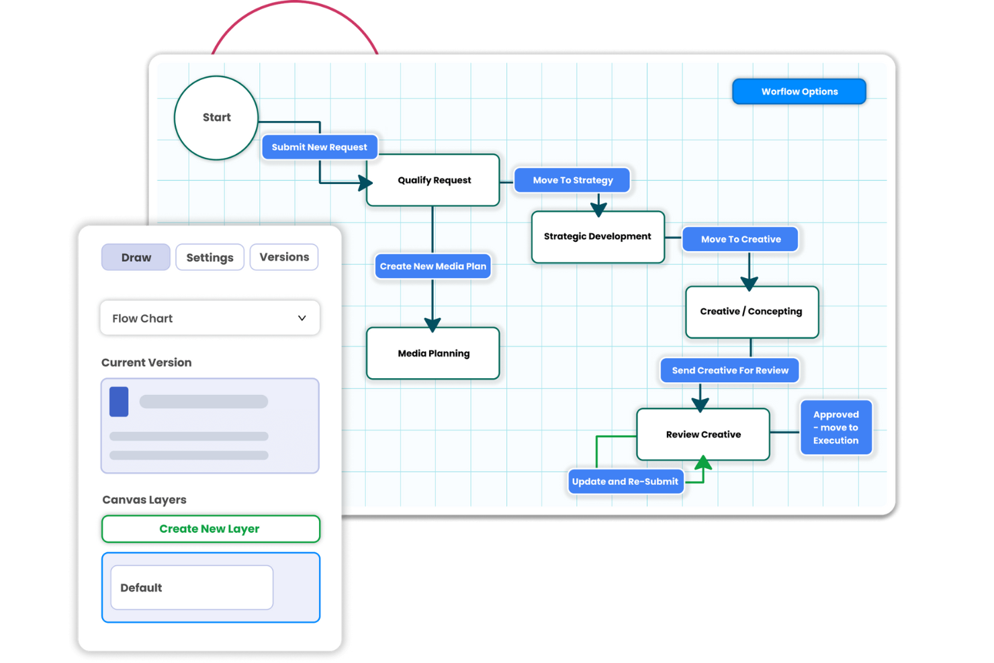Select the Qualify Request node
This screenshot has width=994, height=663.
(433, 180)
